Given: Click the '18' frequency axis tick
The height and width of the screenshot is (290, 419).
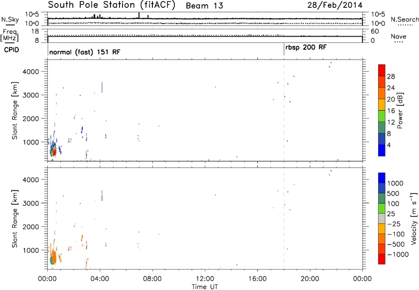Looking at the screenshot, I should pos(35,31).
